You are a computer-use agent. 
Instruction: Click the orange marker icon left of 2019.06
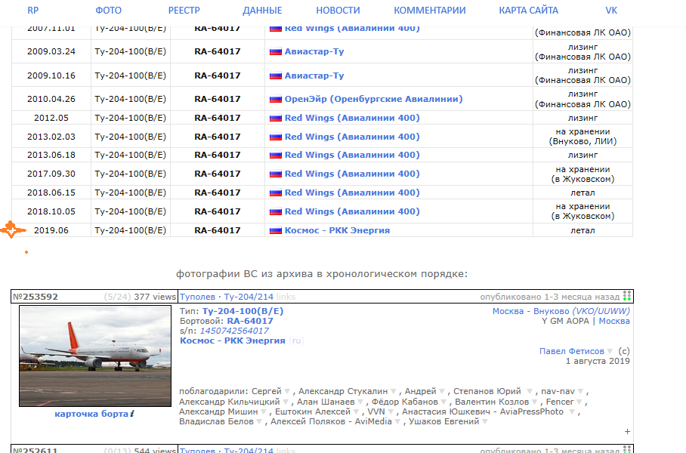[x=11, y=230]
